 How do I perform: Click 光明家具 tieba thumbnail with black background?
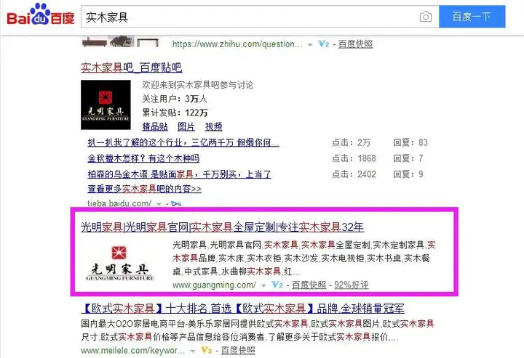point(106,105)
